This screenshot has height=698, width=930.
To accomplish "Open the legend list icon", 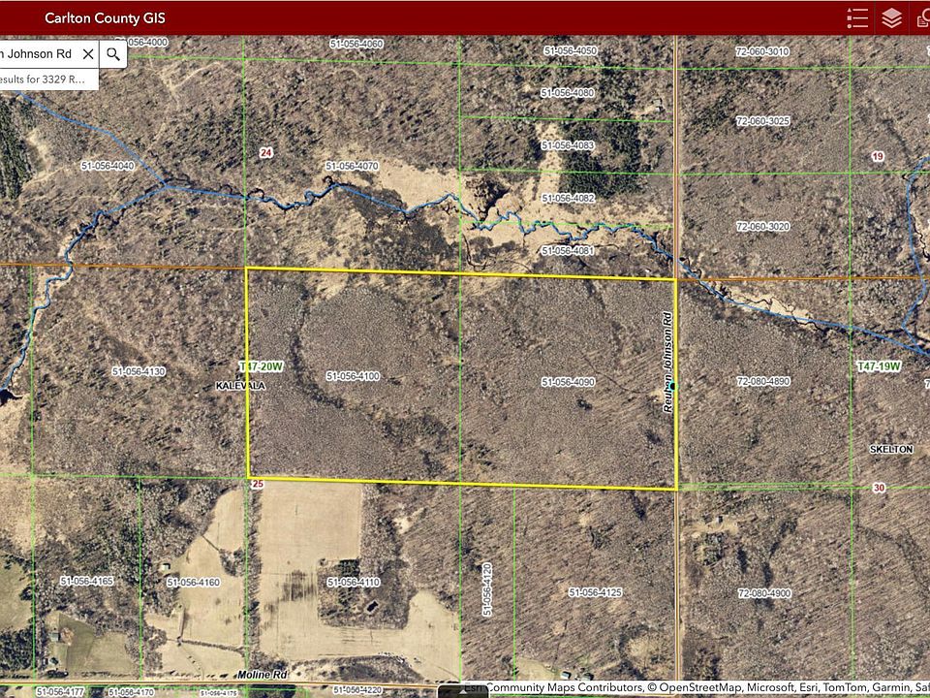I will [x=857, y=17].
